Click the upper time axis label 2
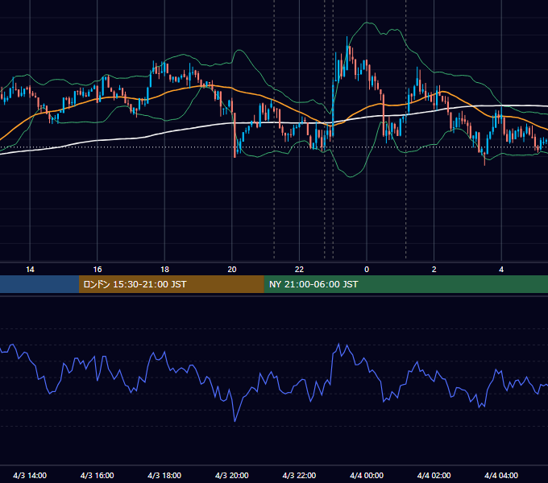The image size is (548, 483). pos(434,270)
